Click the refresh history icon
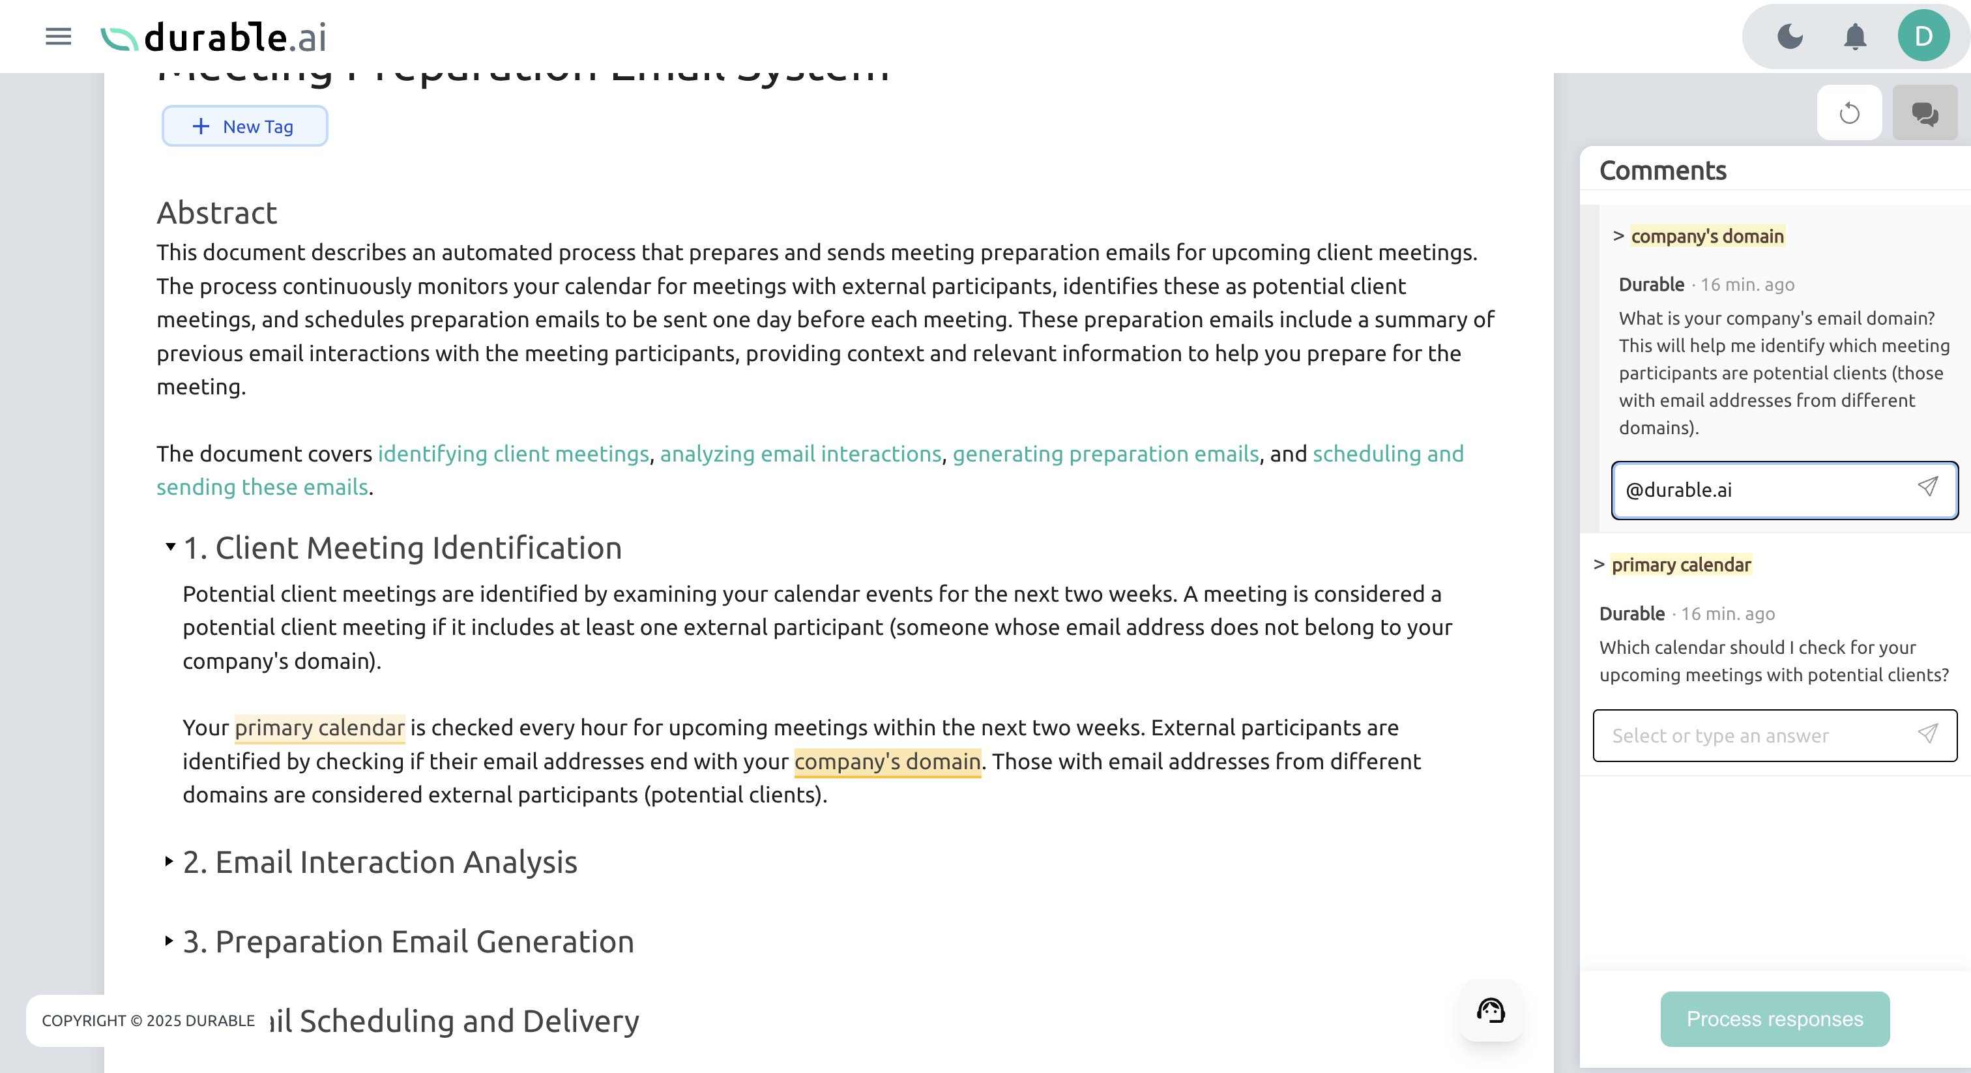 click(x=1849, y=113)
